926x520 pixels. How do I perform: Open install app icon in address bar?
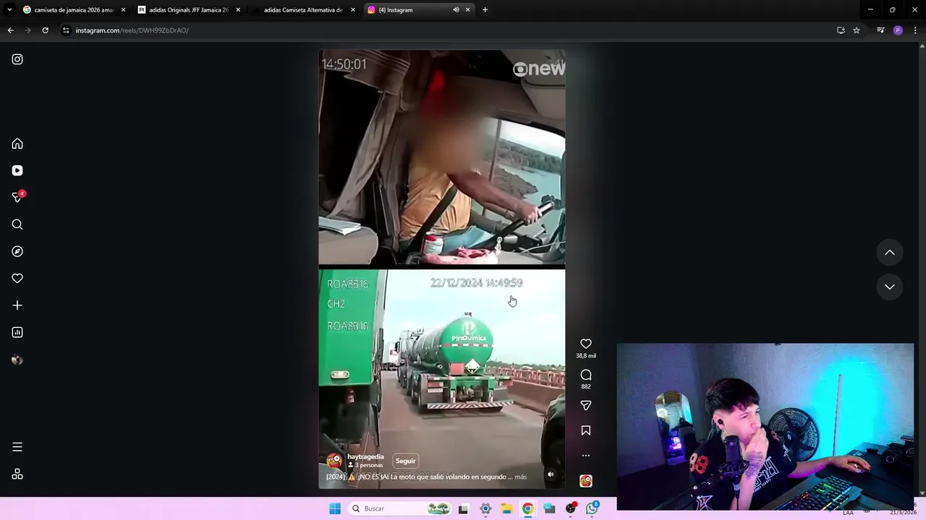pos(841,30)
